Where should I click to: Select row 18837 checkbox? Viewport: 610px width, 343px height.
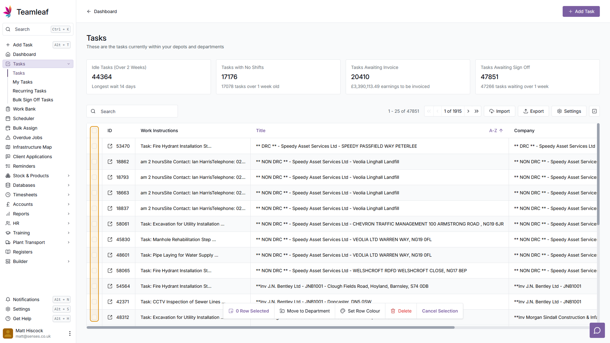(x=94, y=208)
